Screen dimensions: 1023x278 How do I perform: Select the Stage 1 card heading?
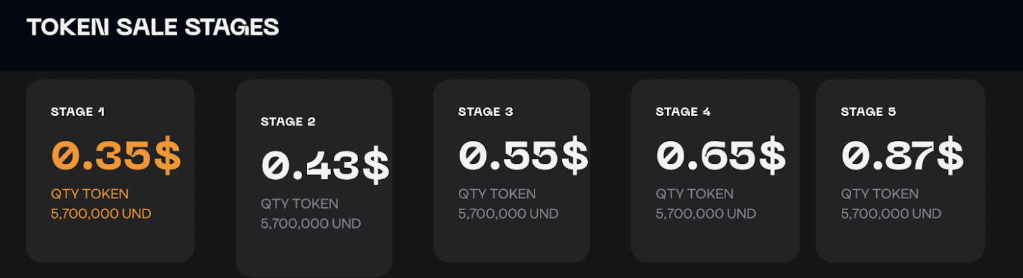point(78,111)
